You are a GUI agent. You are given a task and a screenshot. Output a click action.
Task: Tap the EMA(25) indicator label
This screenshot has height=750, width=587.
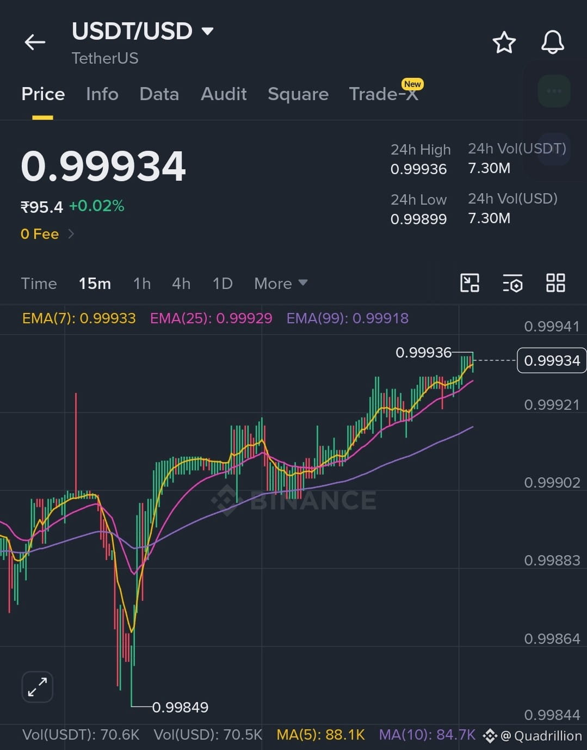tap(211, 318)
